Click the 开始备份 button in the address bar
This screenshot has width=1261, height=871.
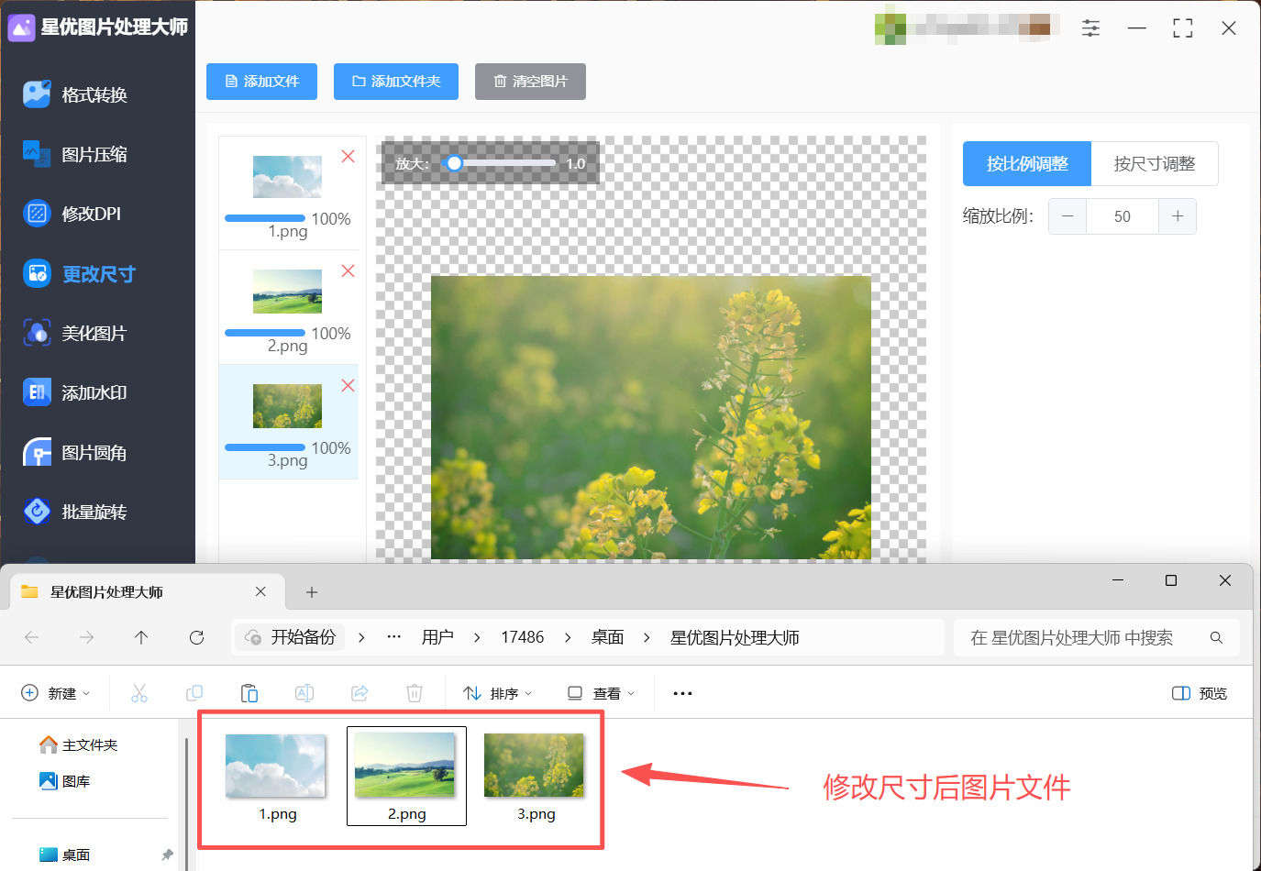pos(291,637)
